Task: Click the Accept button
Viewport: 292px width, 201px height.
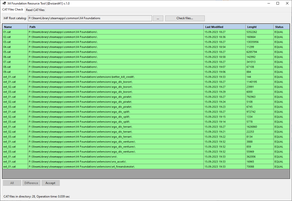Action: coord(50,183)
